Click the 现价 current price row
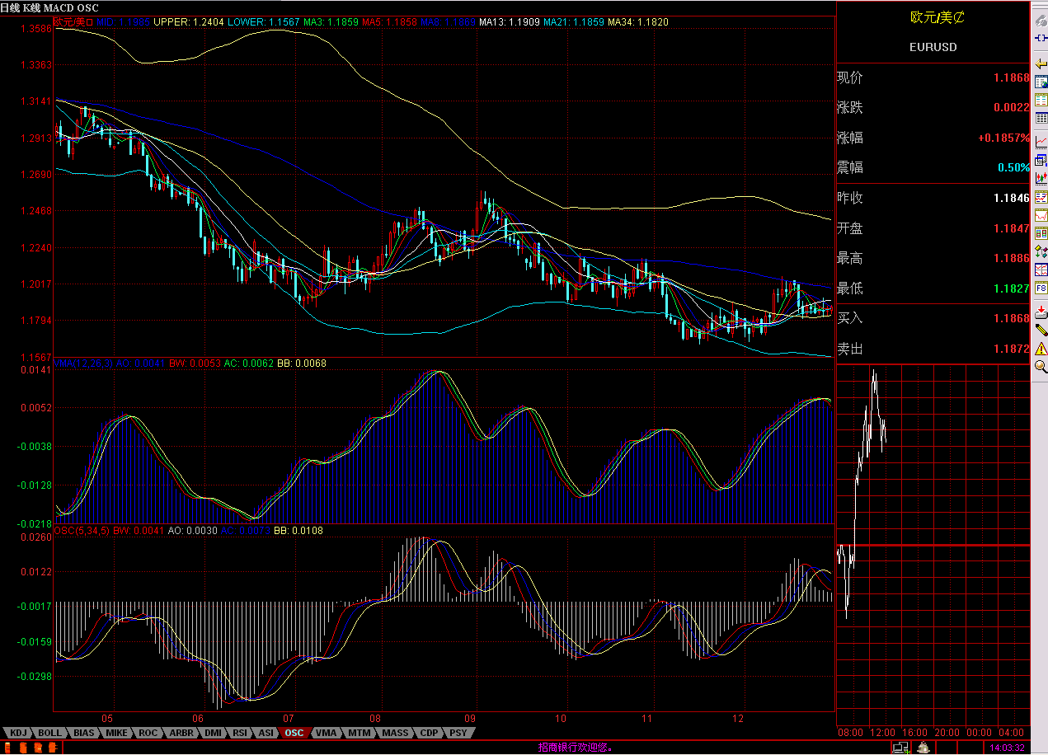The image size is (1048, 755). click(x=933, y=78)
